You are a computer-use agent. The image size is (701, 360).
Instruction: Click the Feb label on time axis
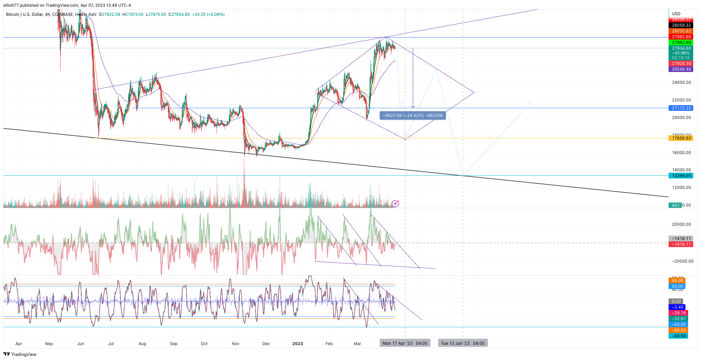point(329,344)
